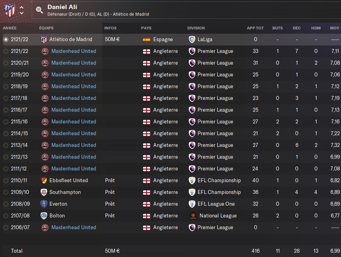Open Maidenhead United link for 2106/07

(74, 228)
